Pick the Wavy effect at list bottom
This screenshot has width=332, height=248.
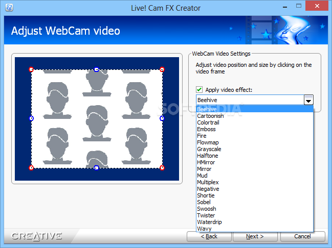click(x=255, y=229)
